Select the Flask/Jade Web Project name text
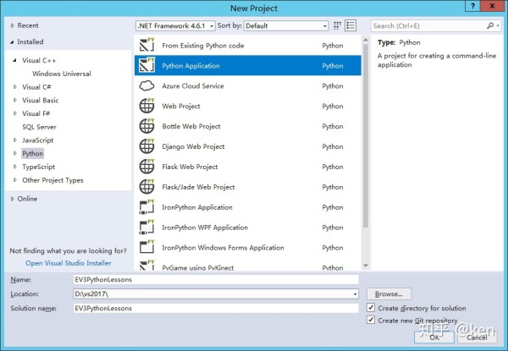The width and height of the screenshot is (508, 351). (198, 187)
